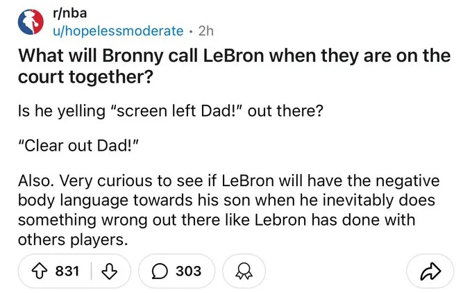Click the r/nba subreddit avatar logo
The height and width of the screenshot is (293, 472).
click(30, 22)
